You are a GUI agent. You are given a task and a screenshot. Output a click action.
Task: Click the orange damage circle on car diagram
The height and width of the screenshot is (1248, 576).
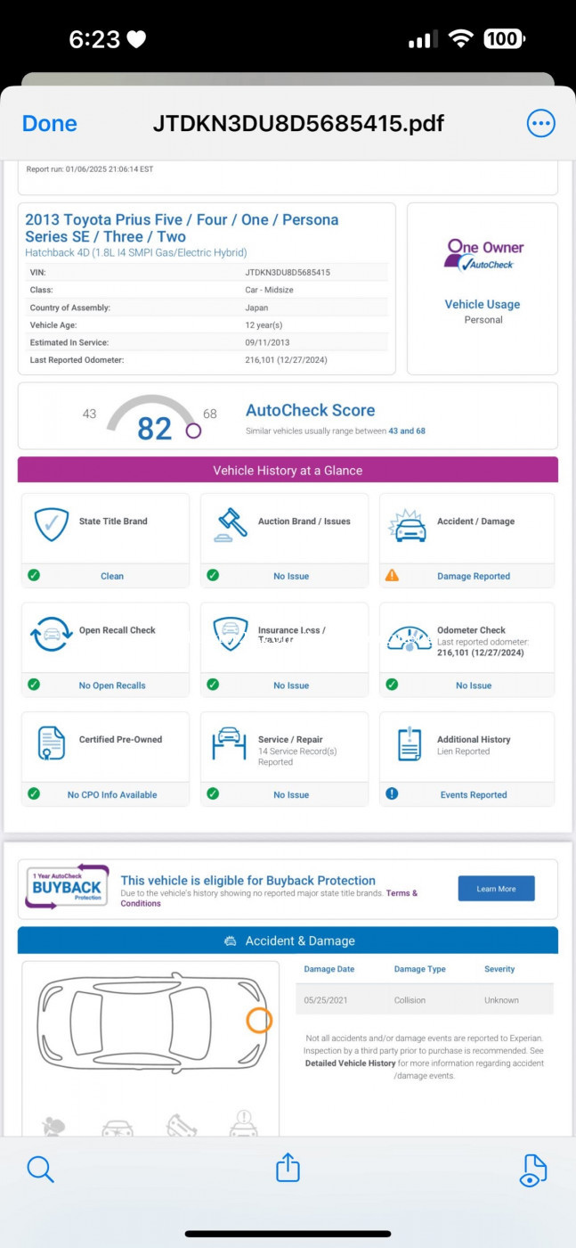[x=259, y=1021]
